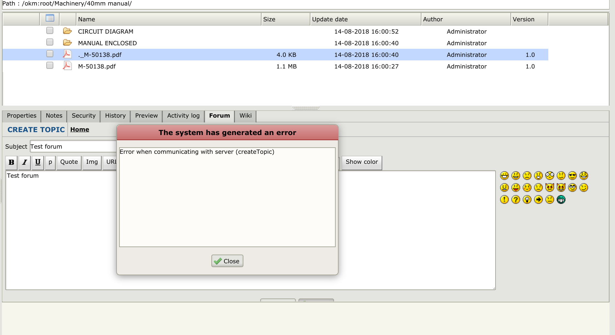Insert the sunglasses cool emoticon

tap(572, 176)
